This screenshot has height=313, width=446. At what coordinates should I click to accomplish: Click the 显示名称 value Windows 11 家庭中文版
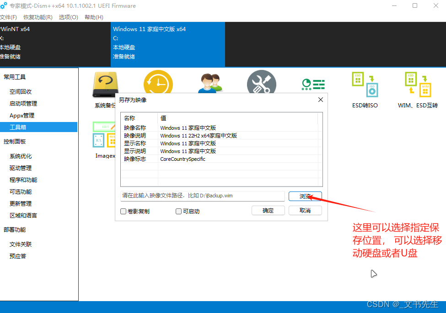click(188, 143)
